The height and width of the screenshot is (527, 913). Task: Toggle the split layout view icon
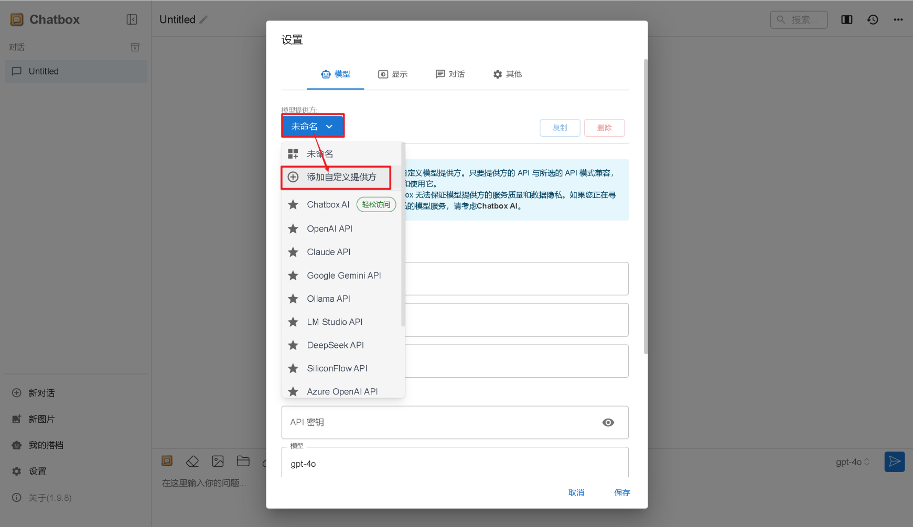(846, 19)
